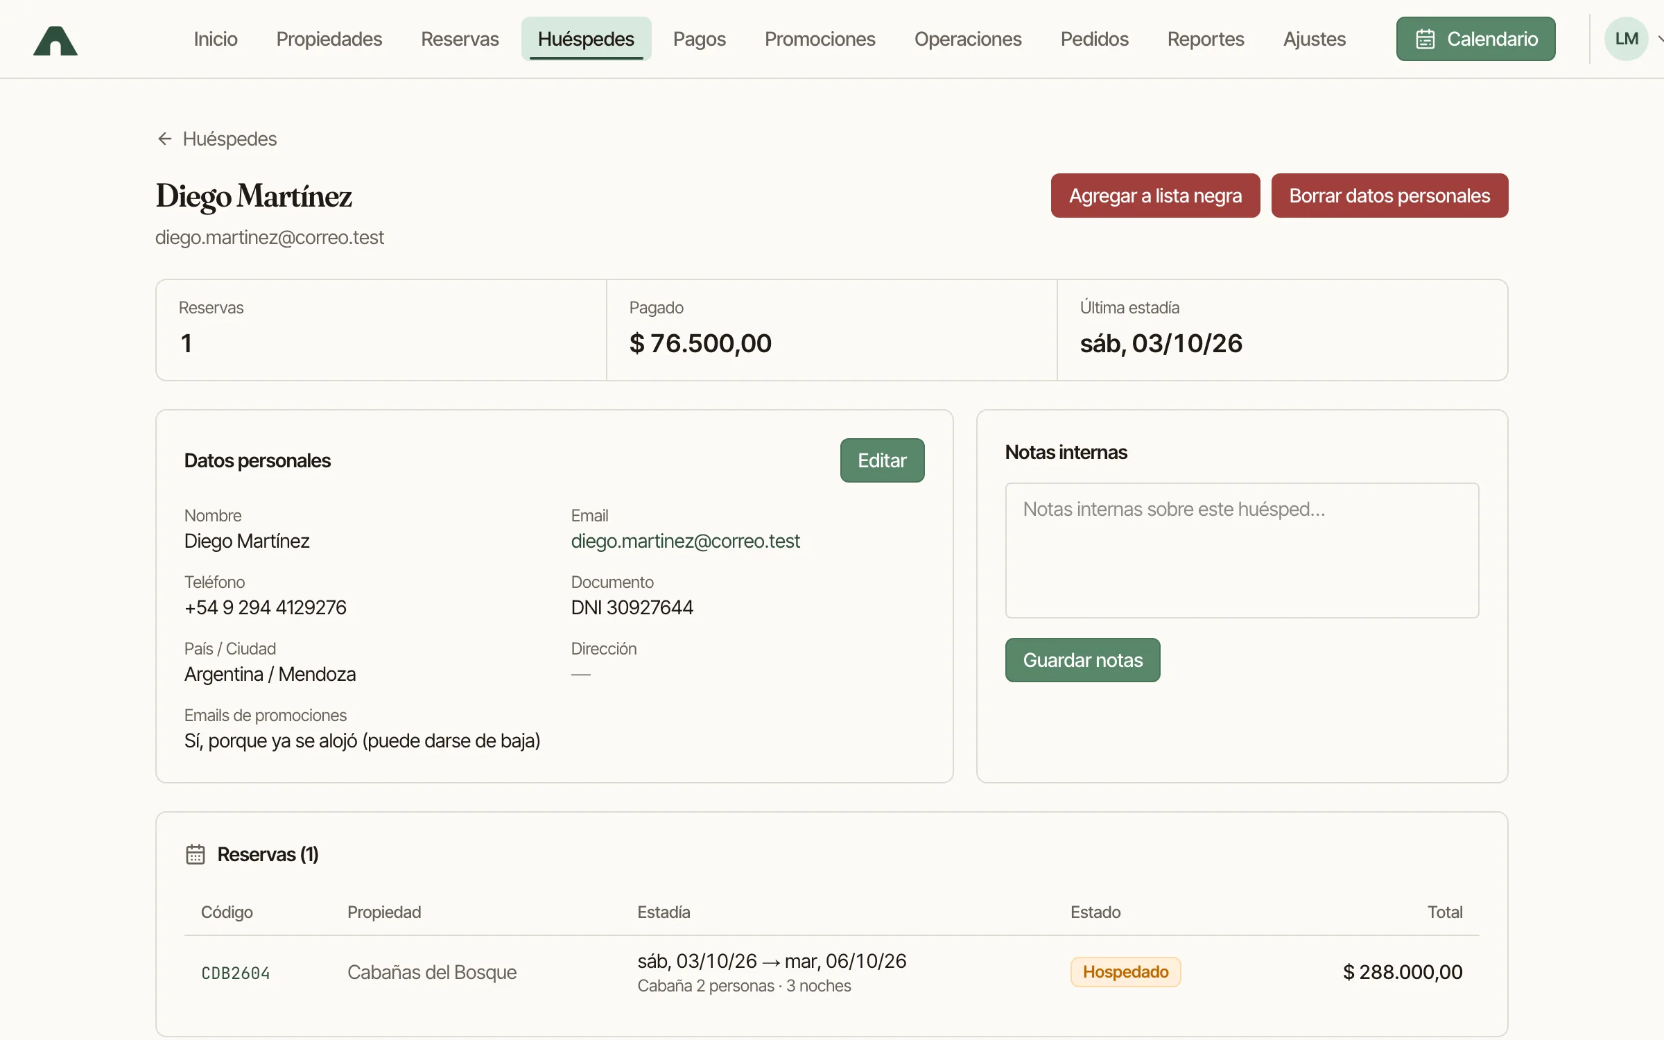
Task: Switch to the Reservas nav tab
Action: pos(460,39)
